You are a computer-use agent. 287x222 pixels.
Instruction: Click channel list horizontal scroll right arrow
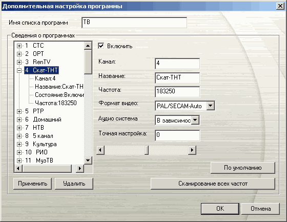tap(79, 168)
